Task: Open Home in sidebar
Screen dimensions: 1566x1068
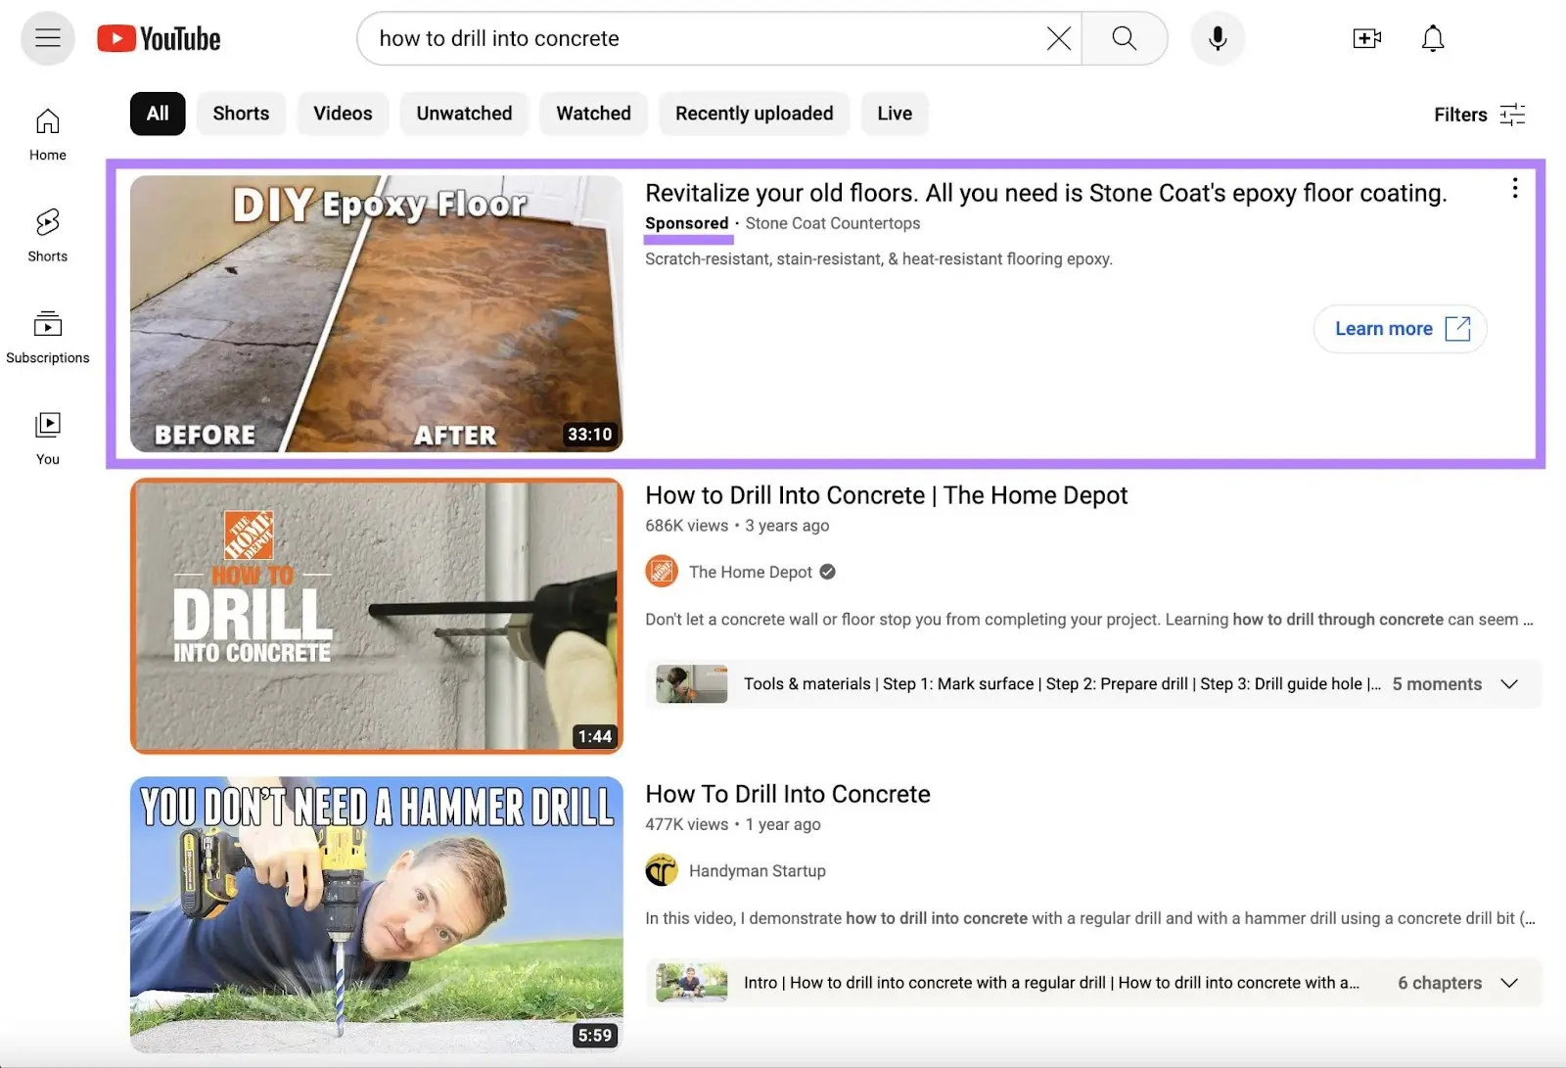Action: (x=47, y=134)
